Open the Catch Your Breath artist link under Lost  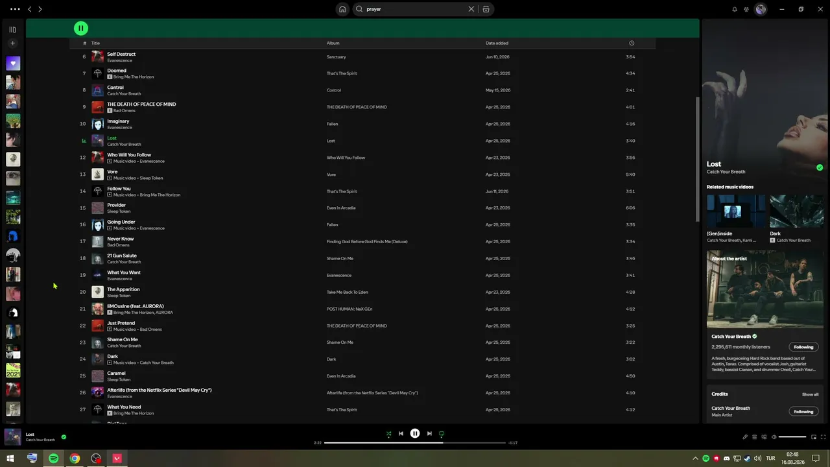tap(726, 172)
